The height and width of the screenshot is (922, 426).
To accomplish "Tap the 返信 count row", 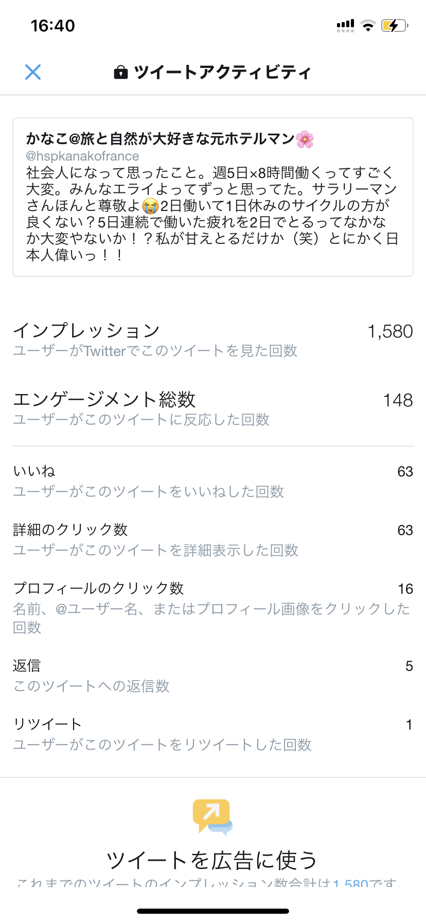I will click(213, 676).
